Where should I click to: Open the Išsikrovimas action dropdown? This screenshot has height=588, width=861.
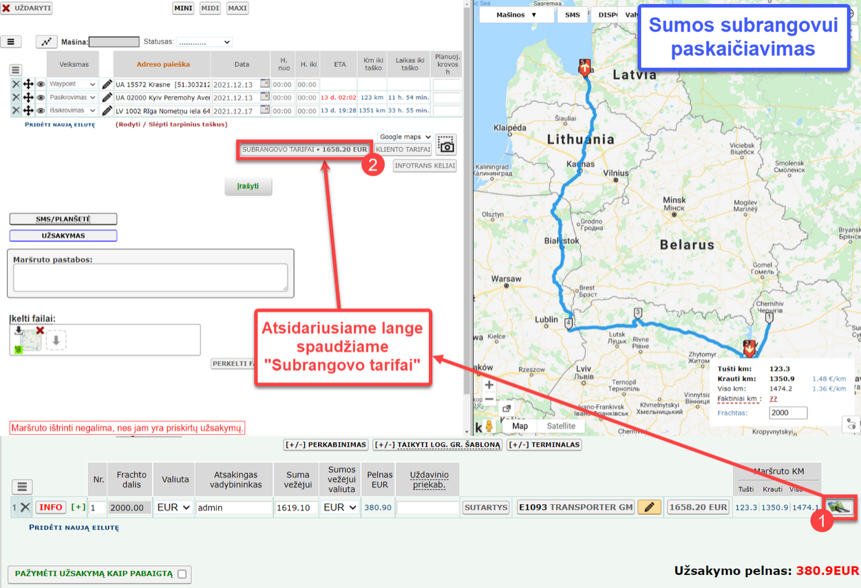coord(72,111)
